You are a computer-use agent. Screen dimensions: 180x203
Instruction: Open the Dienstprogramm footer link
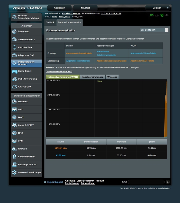[x=85, y=181]
